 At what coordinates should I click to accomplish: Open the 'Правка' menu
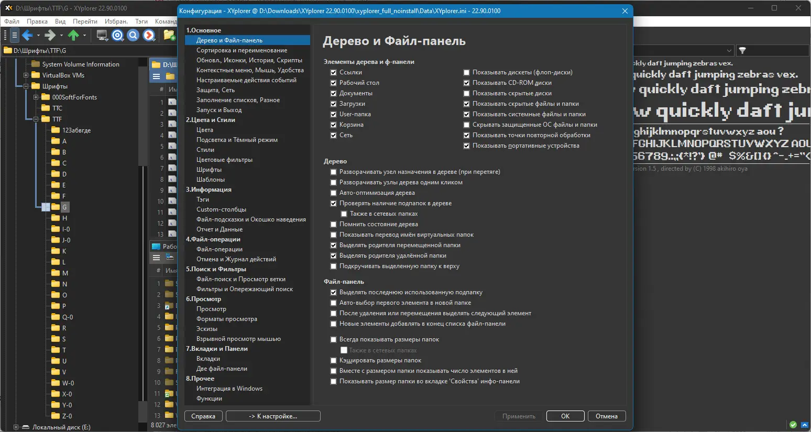pyautogui.click(x=37, y=21)
